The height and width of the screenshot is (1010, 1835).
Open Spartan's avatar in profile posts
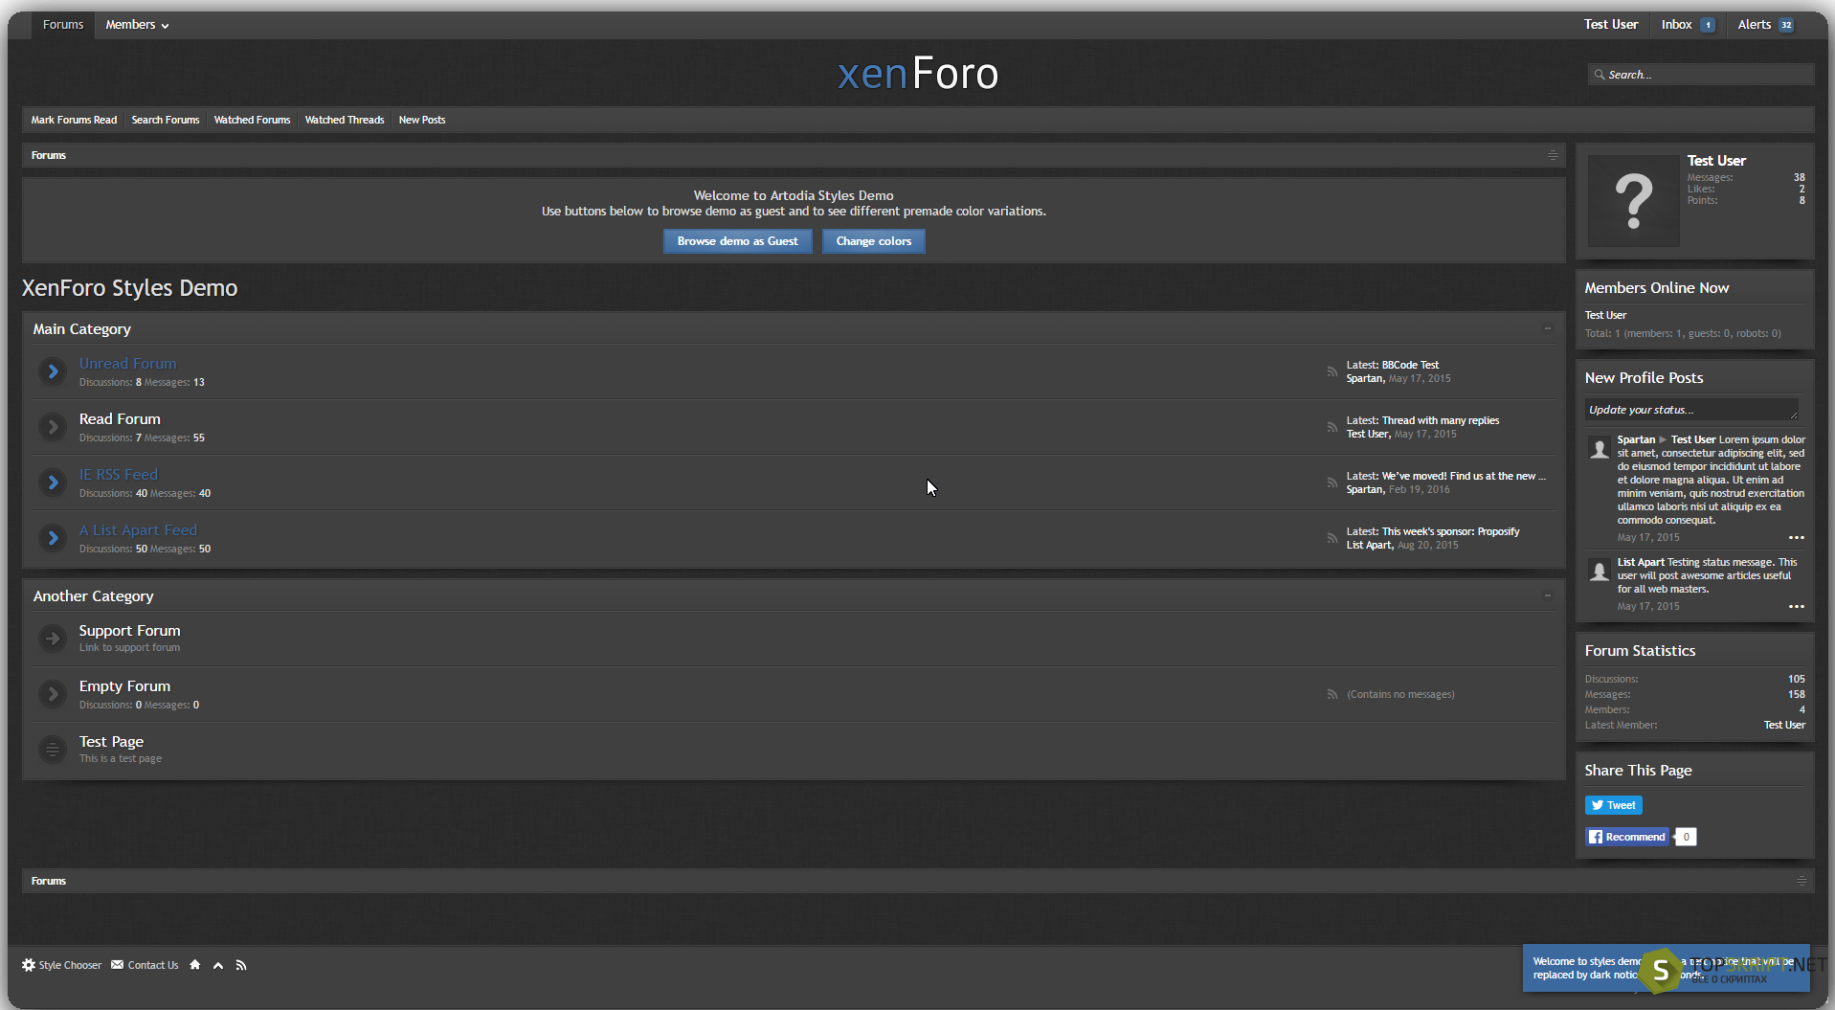(x=1599, y=448)
